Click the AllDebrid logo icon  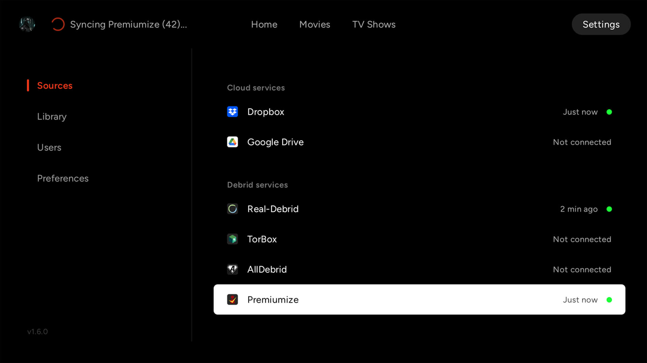pos(233,269)
